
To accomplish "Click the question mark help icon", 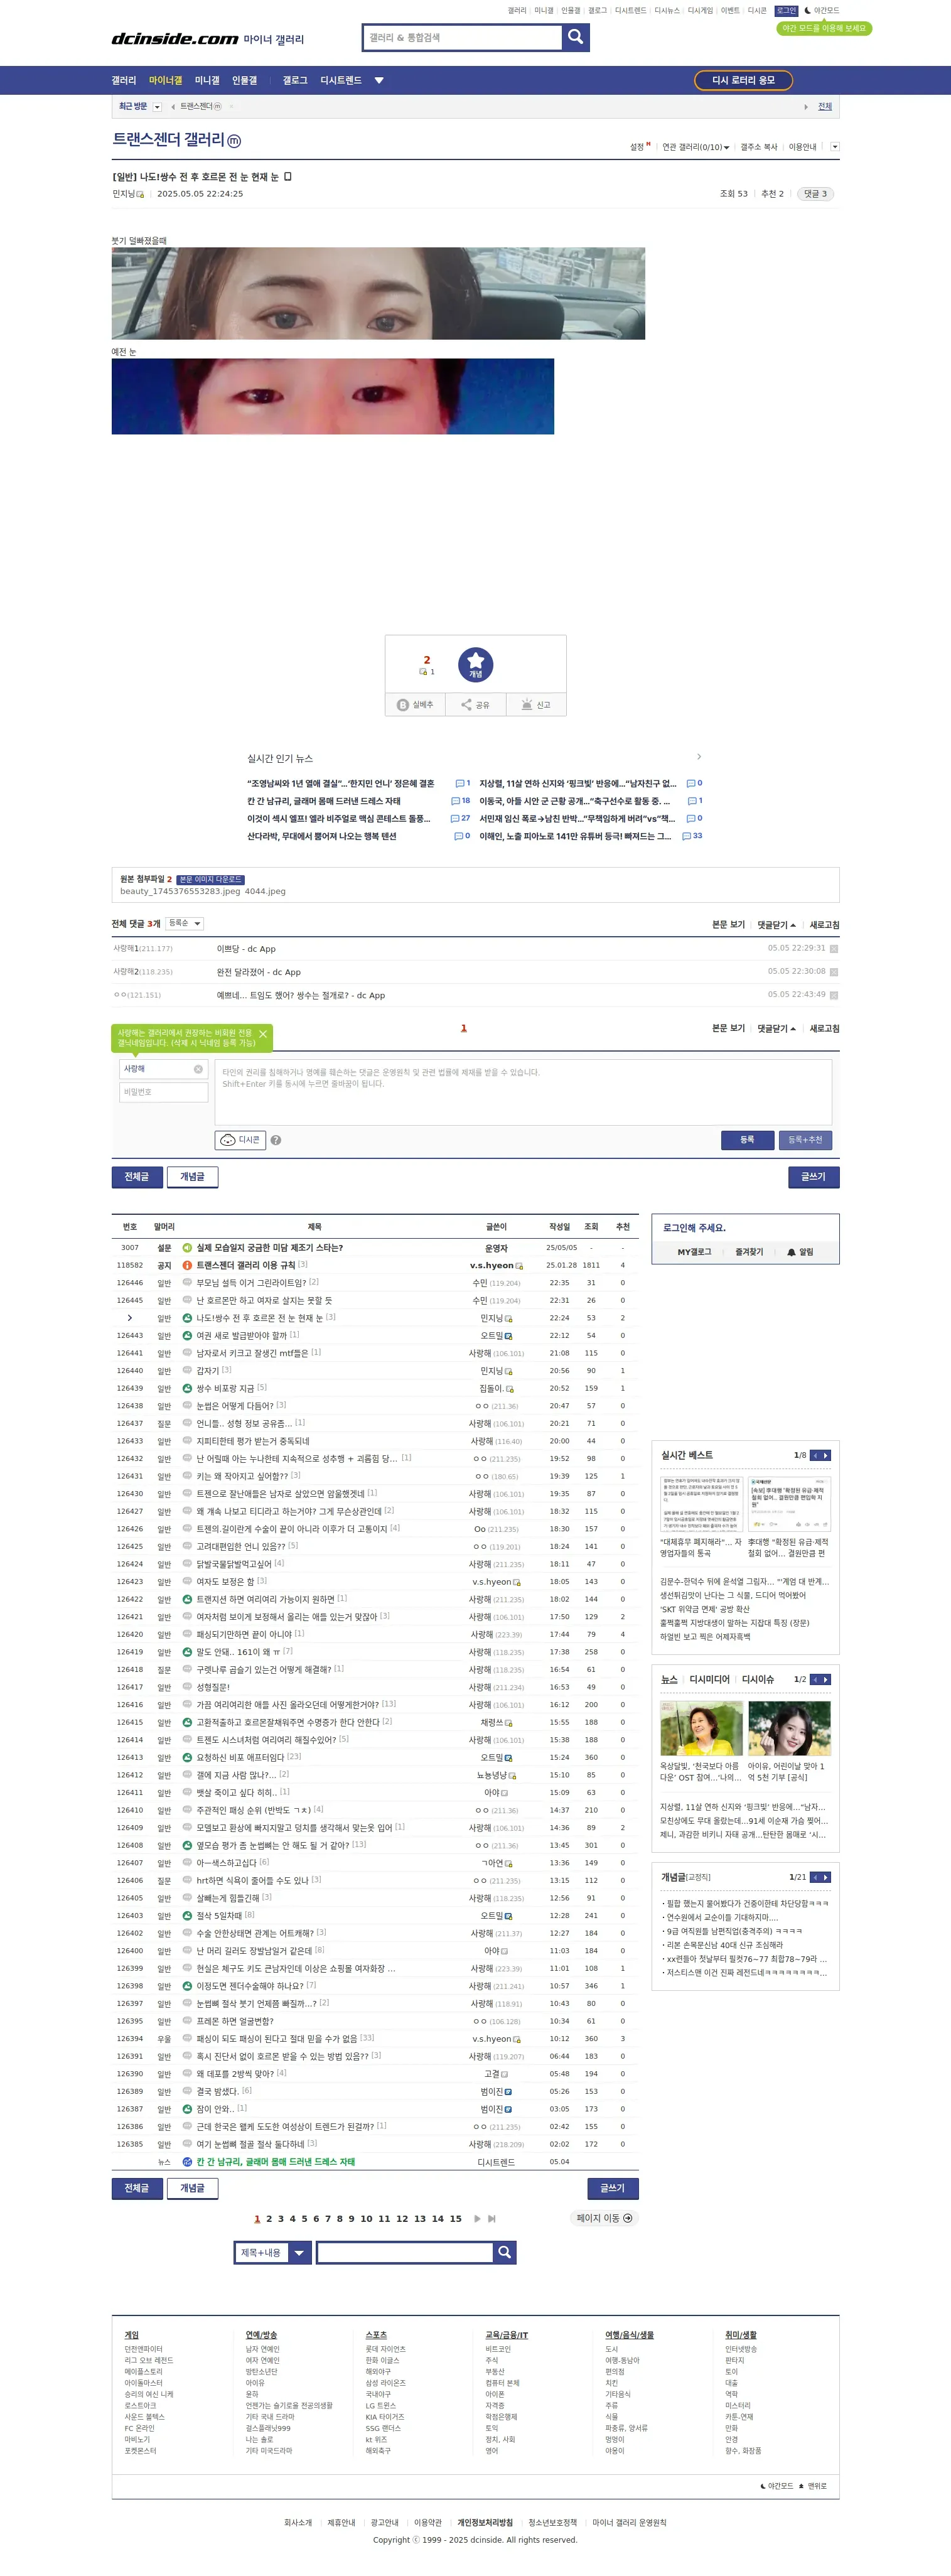I will click(x=276, y=1139).
